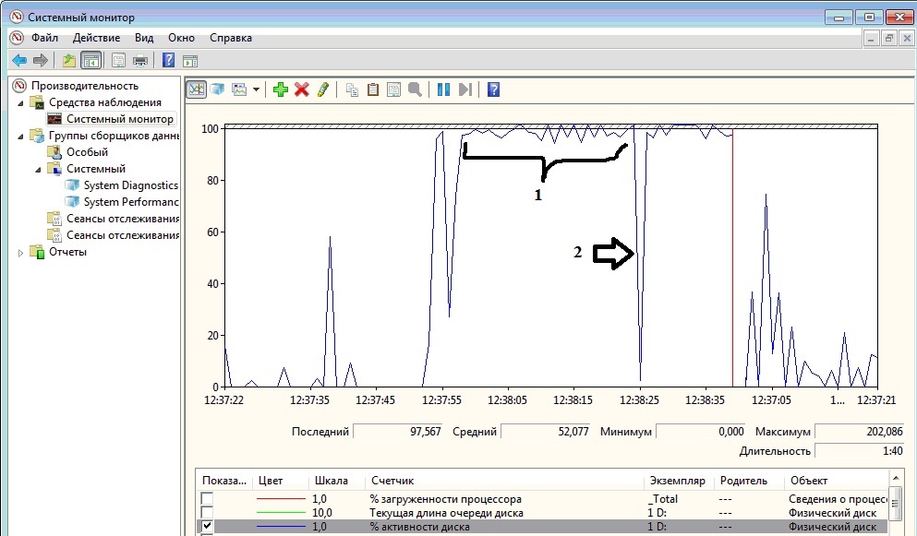Viewport: 917px width, 536px height.
Task: Select the first Сеансы отслеживания item
Action: pyautogui.click(x=122, y=219)
